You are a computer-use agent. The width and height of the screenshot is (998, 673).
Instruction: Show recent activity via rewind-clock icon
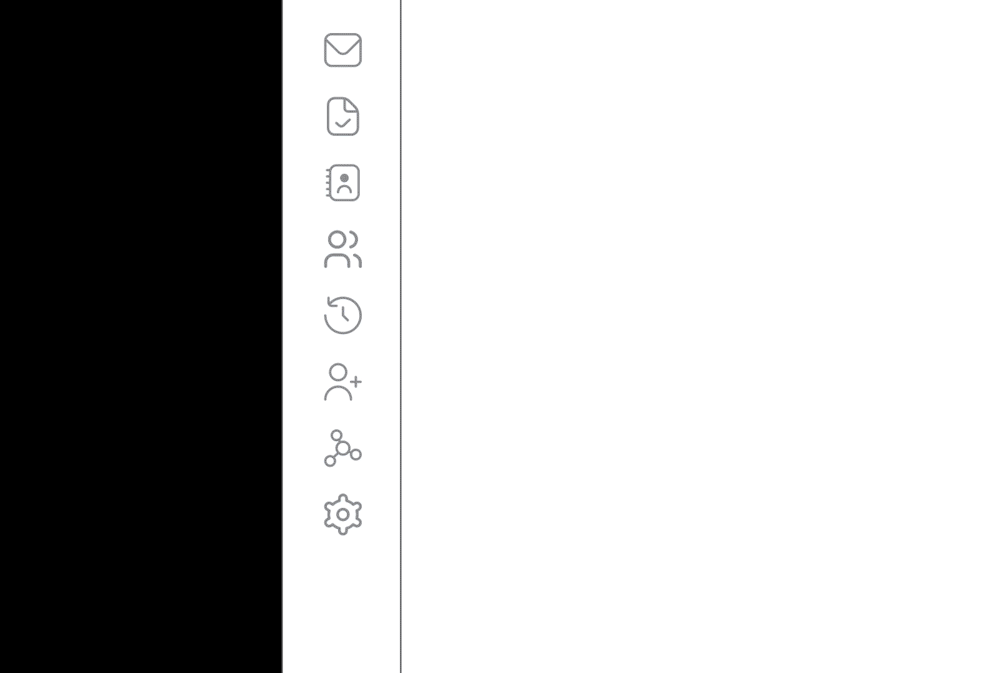(342, 315)
